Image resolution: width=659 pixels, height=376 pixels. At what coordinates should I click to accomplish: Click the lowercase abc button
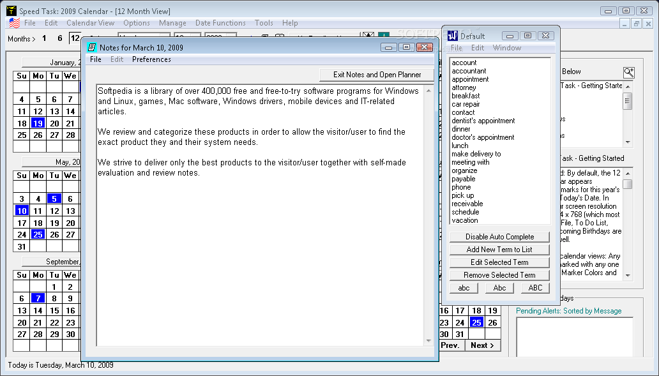[464, 288]
